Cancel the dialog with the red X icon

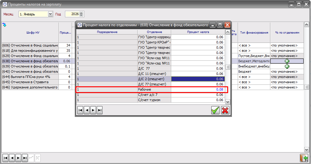225,110
